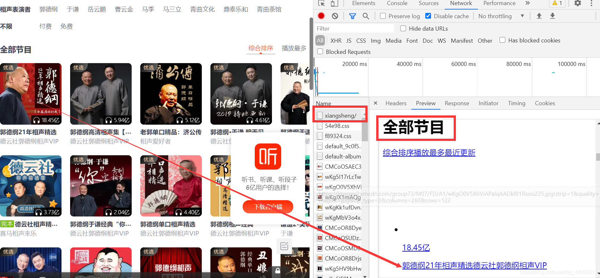Clear the network log

point(335,16)
